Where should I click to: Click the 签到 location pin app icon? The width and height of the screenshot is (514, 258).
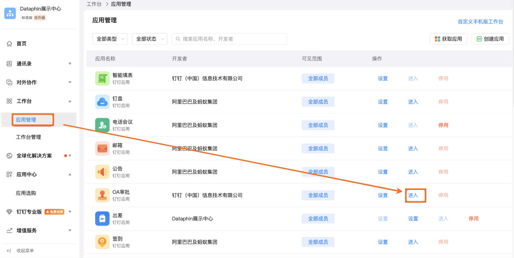click(x=102, y=242)
